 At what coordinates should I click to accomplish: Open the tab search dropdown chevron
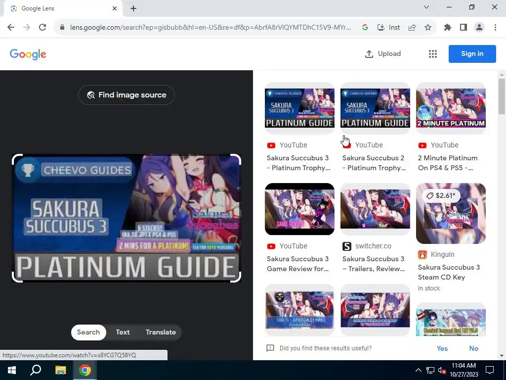pyautogui.click(x=426, y=7)
